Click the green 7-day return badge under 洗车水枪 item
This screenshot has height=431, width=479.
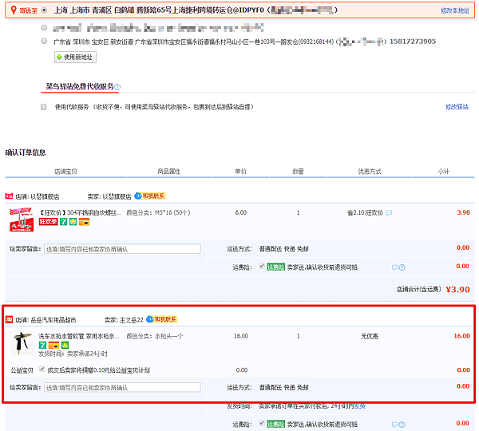click(42, 345)
